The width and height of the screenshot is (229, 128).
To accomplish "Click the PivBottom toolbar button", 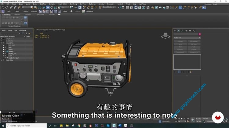I will click(34, 11).
